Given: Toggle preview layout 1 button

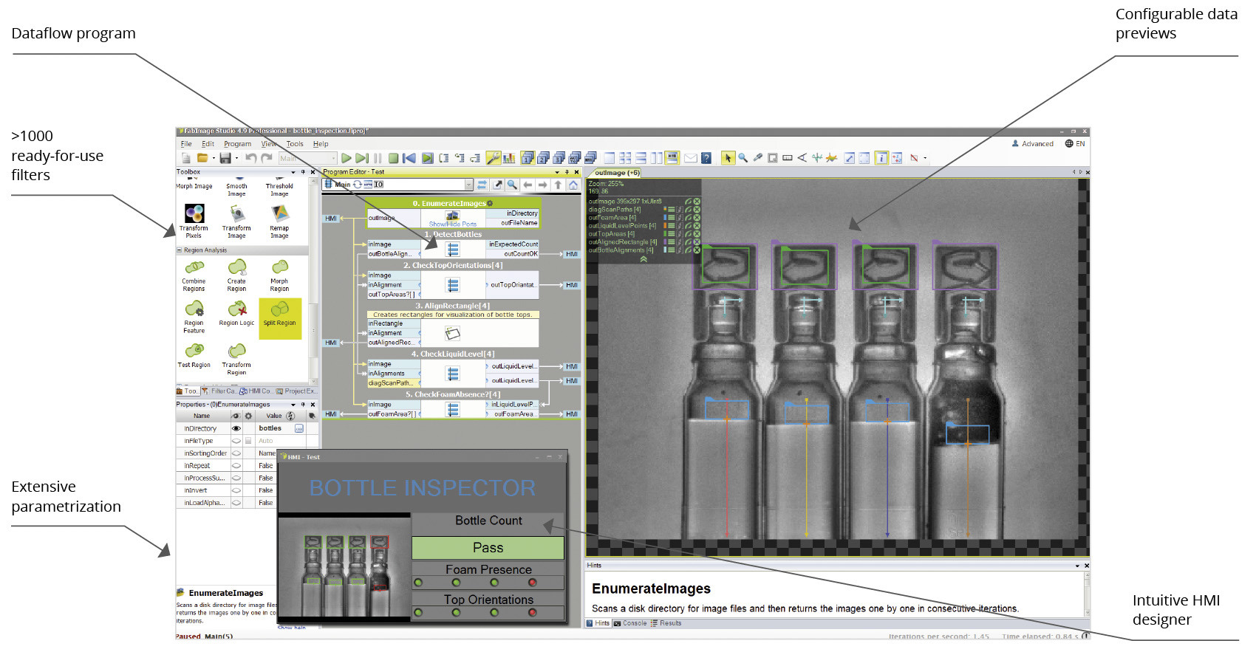Looking at the screenshot, I should (x=527, y=158).
